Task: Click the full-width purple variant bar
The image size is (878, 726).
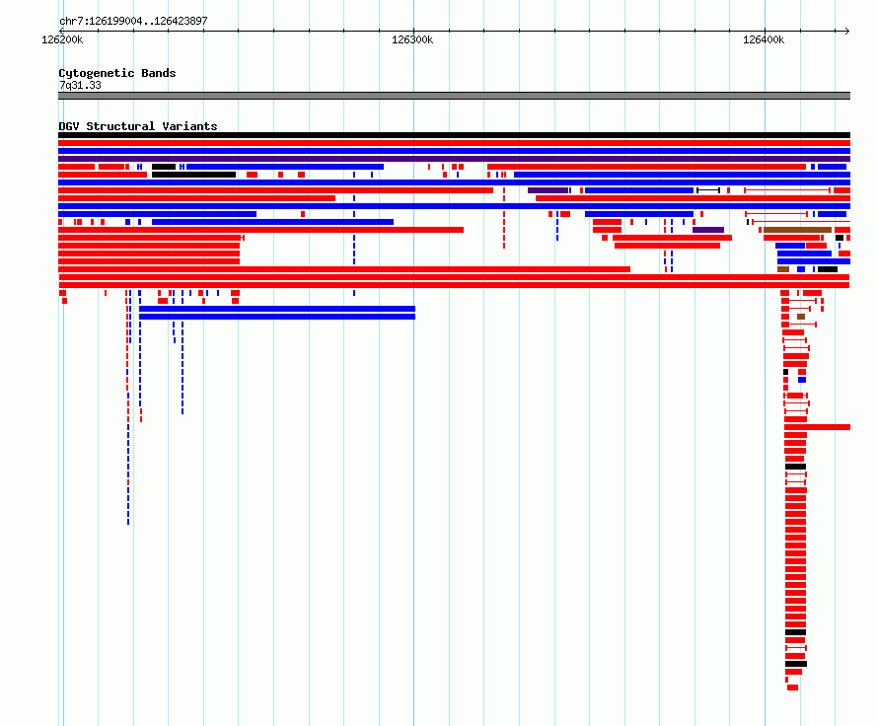Action: pyautogui.click(x=454, y=159)
